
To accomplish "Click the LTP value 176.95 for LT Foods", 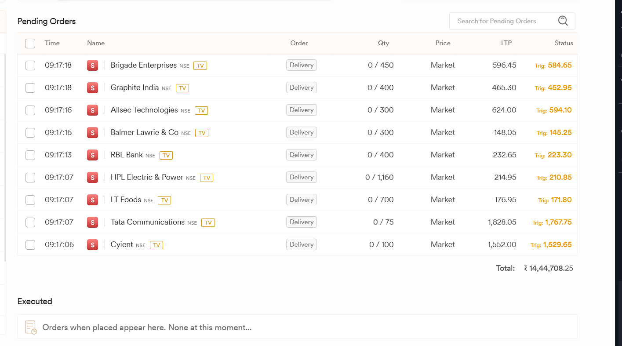I will coord(506,200).
